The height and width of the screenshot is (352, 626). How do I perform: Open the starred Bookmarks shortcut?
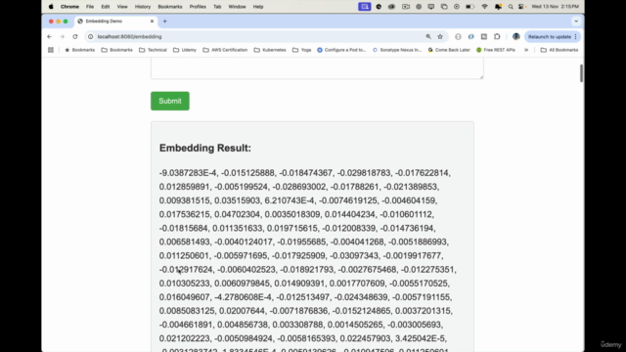click(79, 50)
